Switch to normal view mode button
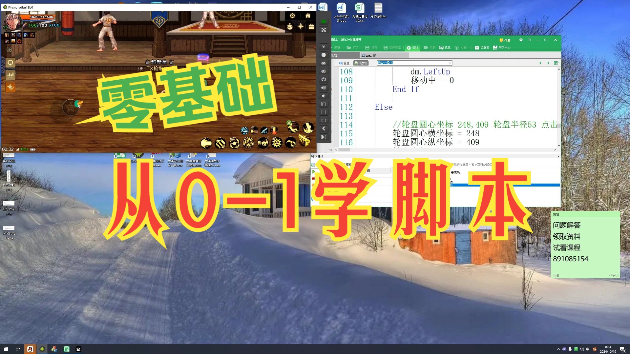This screenshot has height=354, width=630. coord(344,63)
